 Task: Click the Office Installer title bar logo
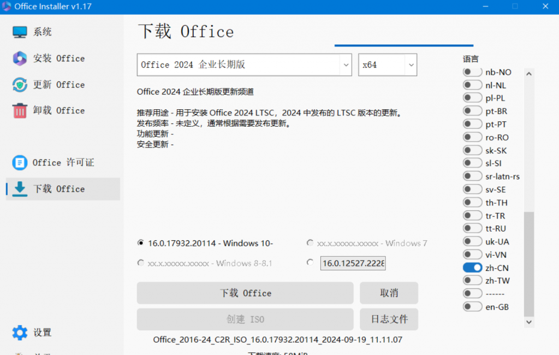tap(7, 7)
